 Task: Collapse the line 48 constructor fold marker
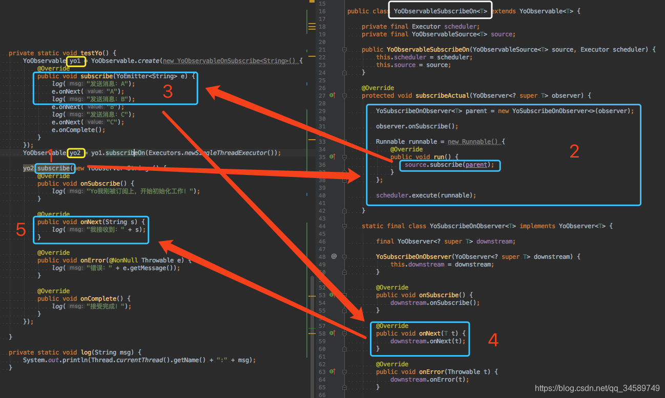[345, 257]
